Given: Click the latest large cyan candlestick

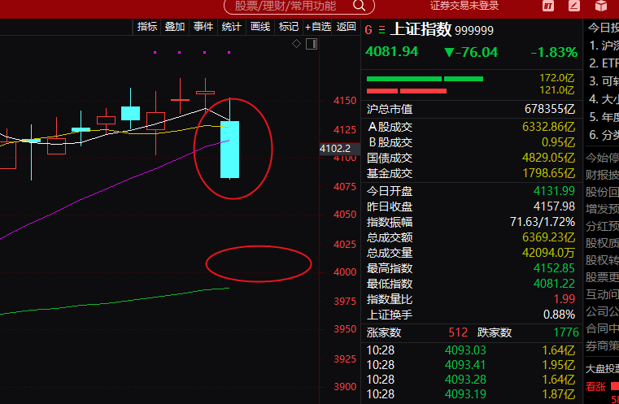Looking at the screenshot, I should pos(229,150).
